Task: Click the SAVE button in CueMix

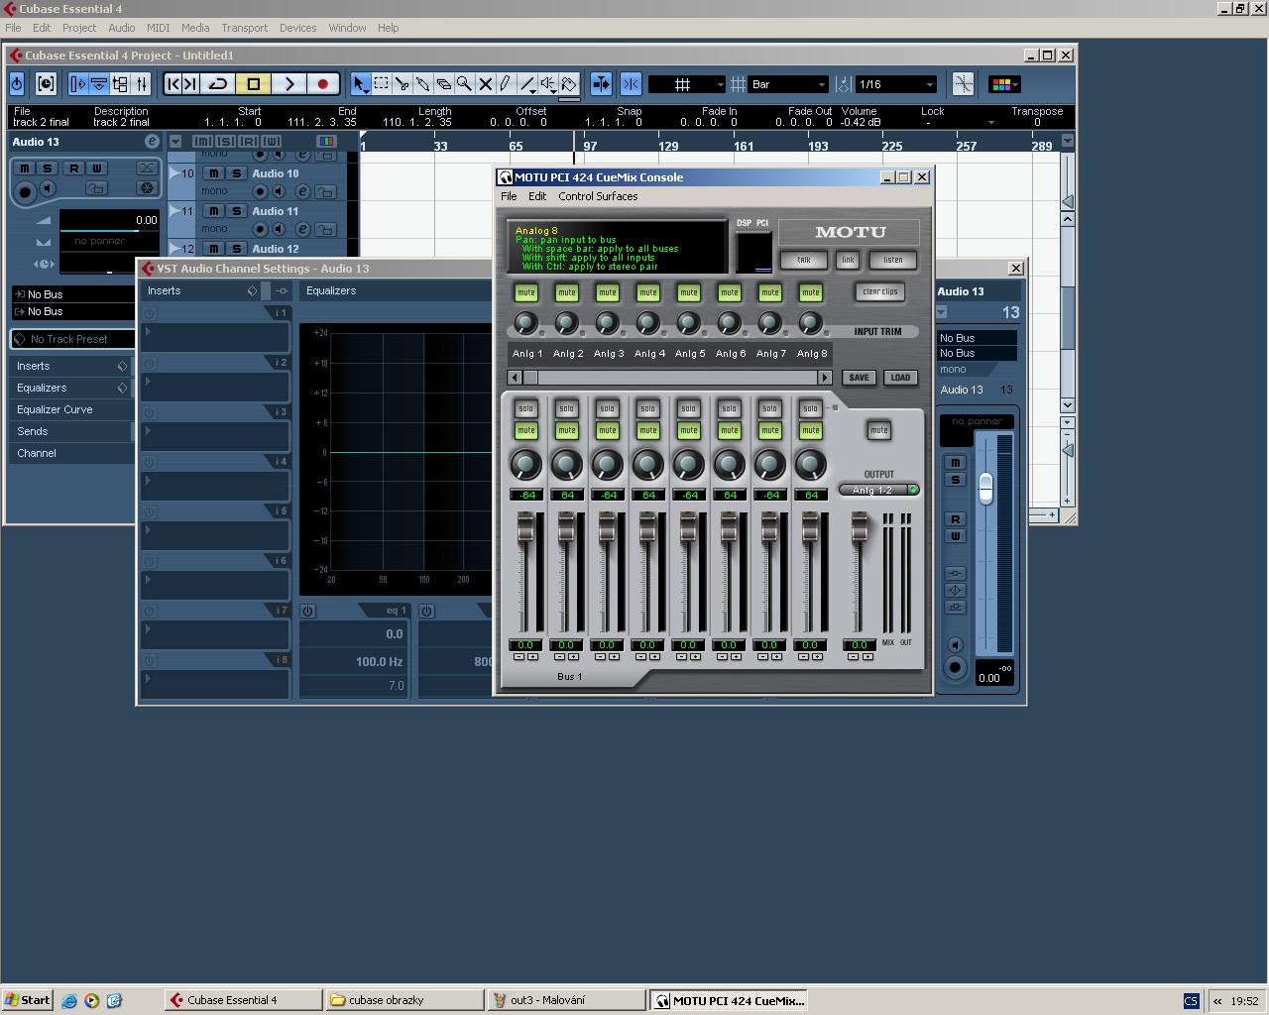Action: tap(859, 378)
